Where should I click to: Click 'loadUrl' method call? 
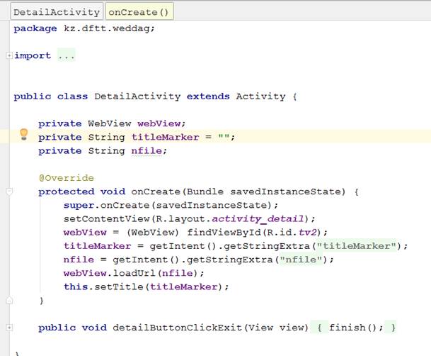tap(134, 273)
